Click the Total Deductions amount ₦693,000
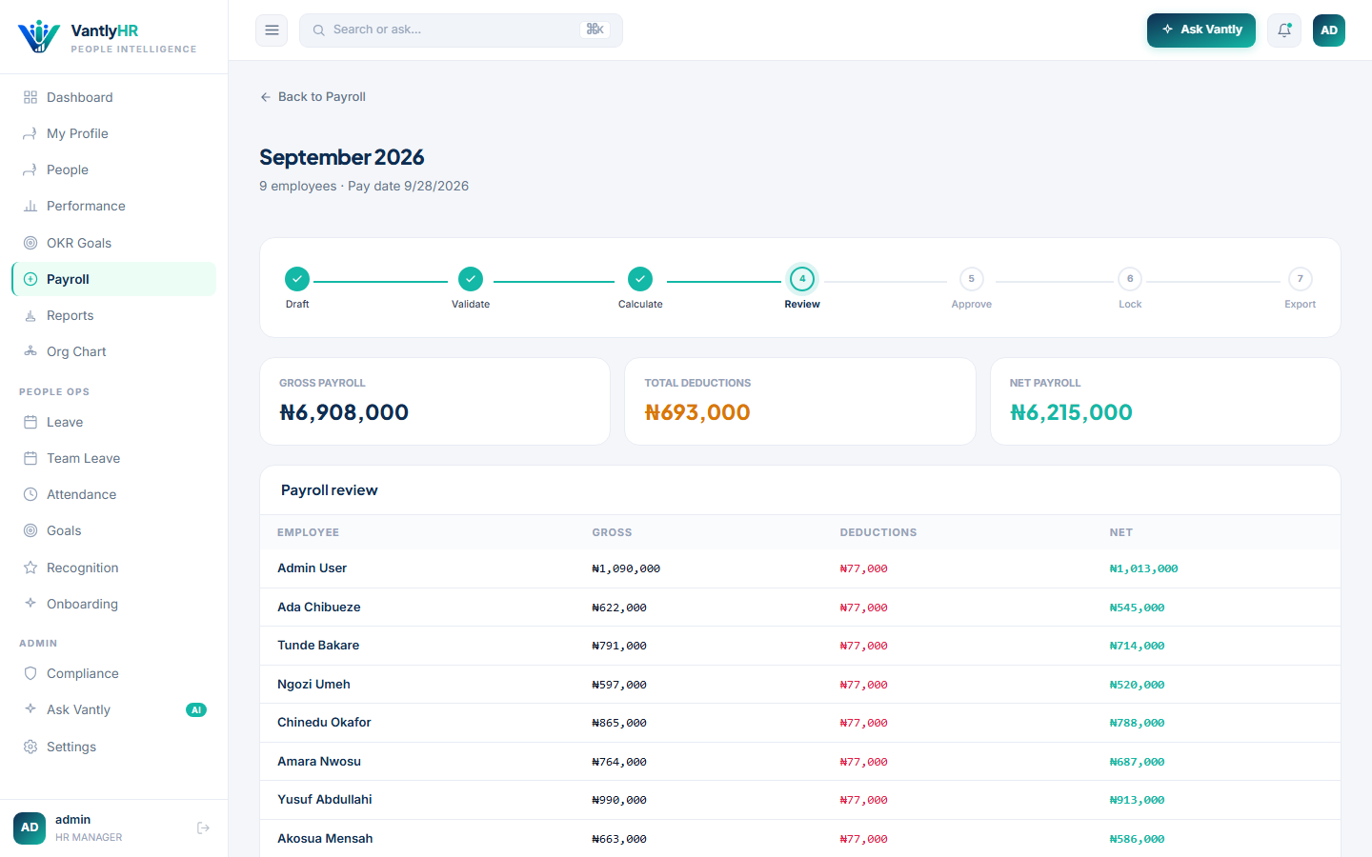This screenshot has height=857, width=1372. (x=697, y=412)
